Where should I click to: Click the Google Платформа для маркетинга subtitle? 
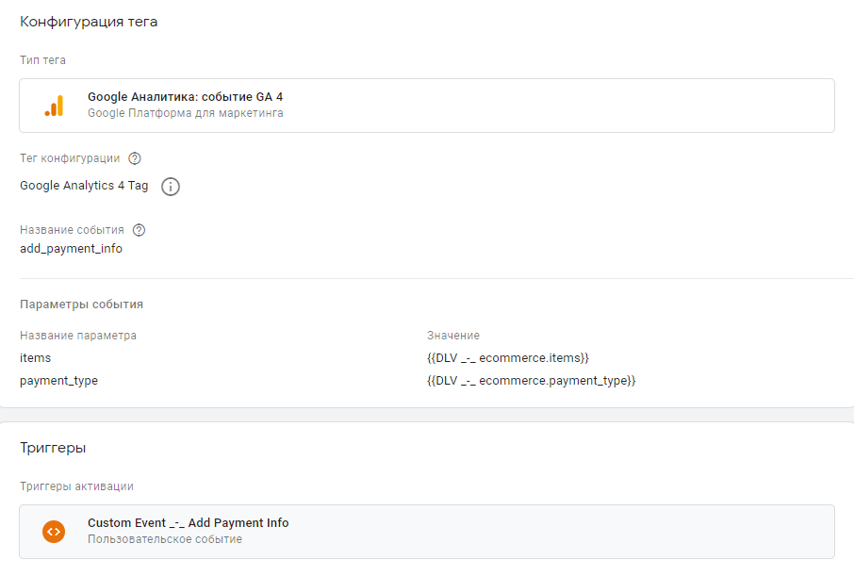[x=185, y=113]
